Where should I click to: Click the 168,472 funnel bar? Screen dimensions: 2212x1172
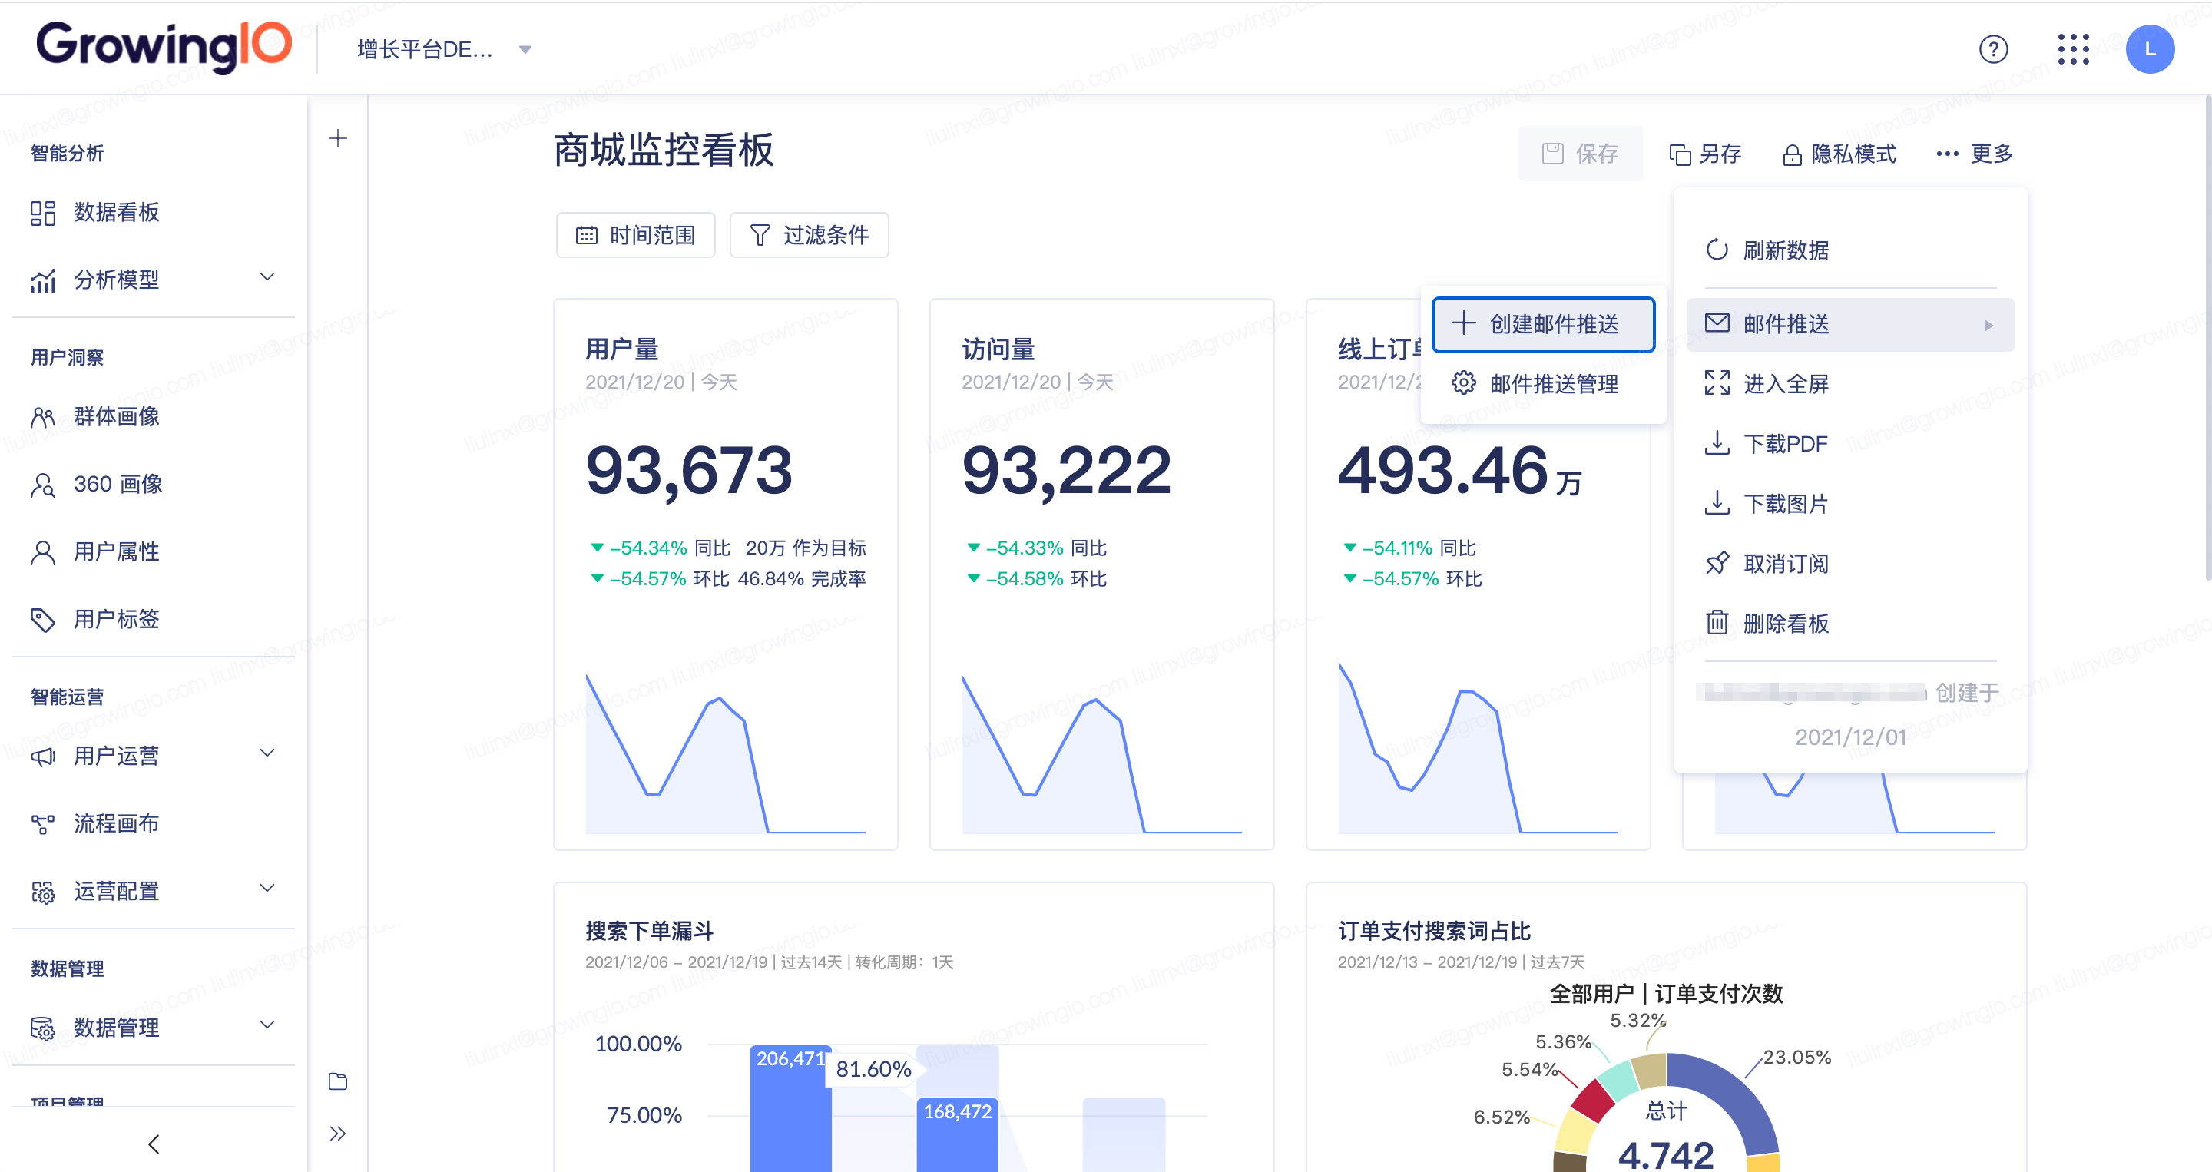tap(956, 1134)
